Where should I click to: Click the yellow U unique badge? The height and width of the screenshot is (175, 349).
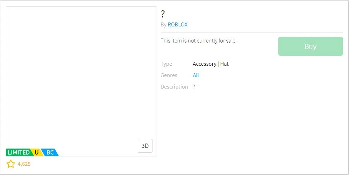click(37, 152)
